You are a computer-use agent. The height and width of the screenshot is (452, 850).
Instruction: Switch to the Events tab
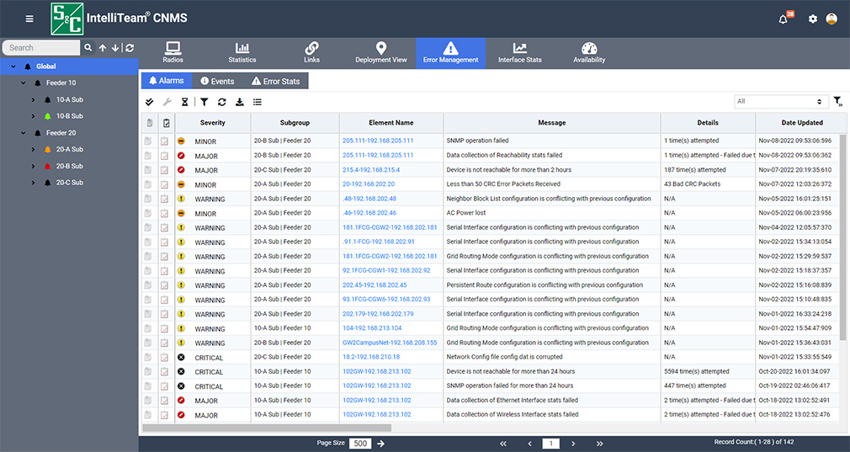pos(216,81)
